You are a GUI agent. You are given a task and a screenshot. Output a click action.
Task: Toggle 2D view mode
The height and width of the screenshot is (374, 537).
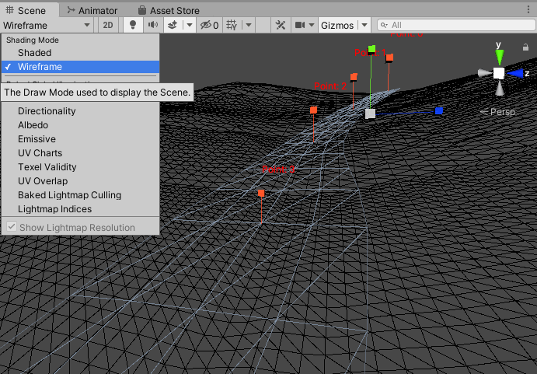tap(108, 26)
